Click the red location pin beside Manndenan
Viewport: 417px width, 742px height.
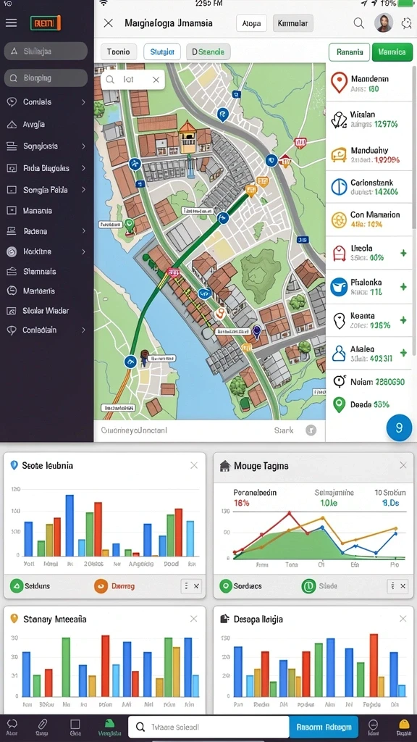tap(339, 83)
